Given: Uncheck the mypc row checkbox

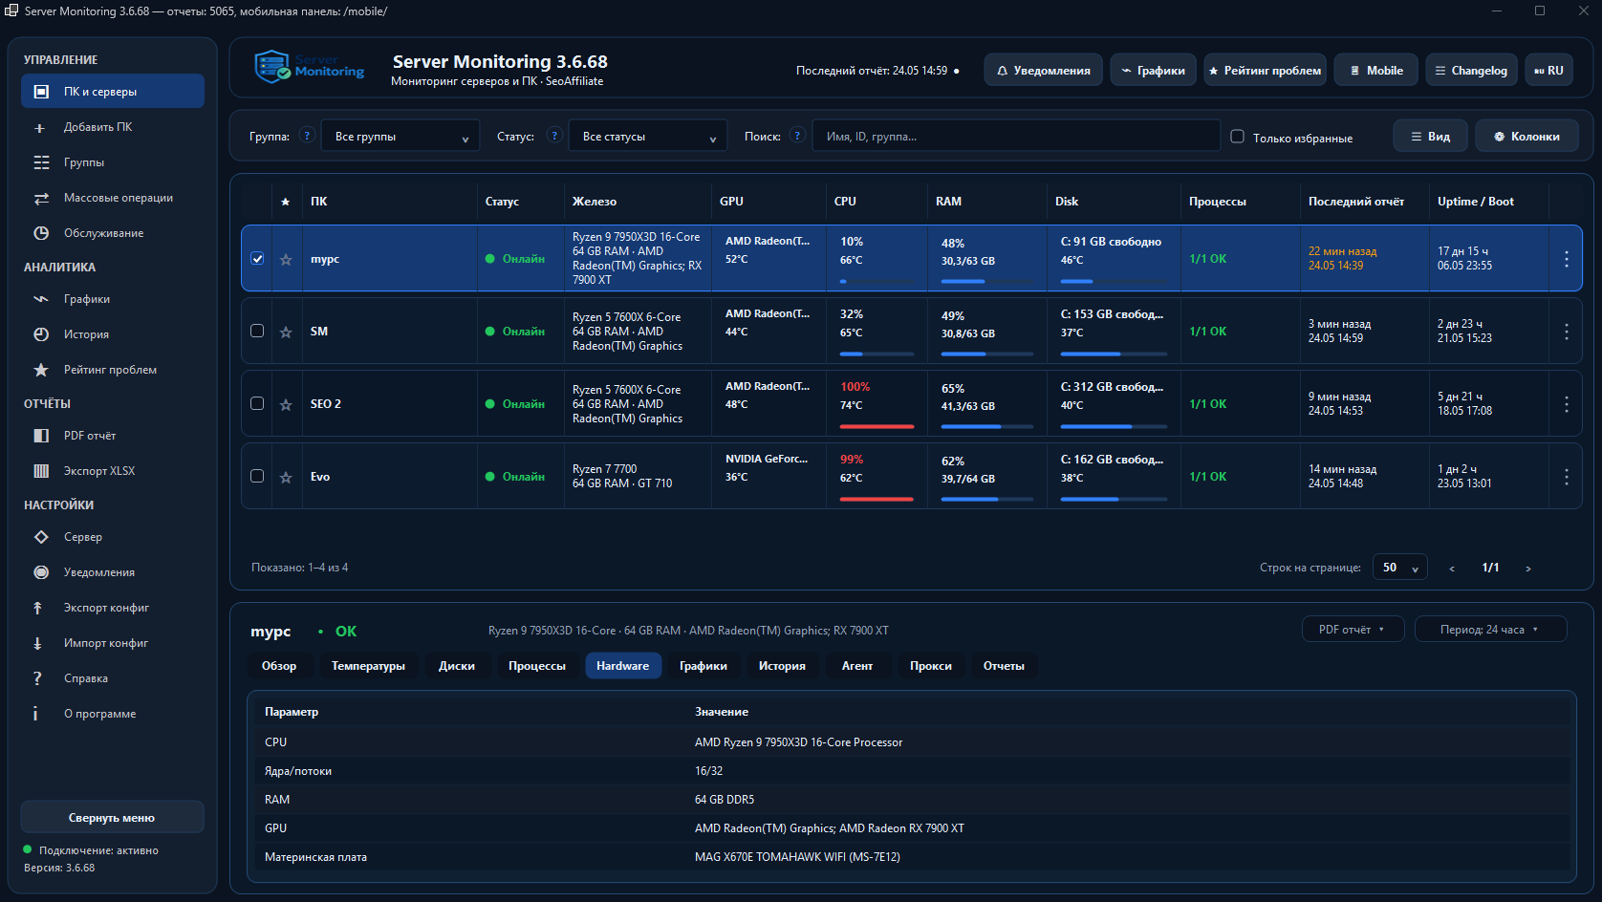Looking at the screenshot, I should pos(257,259).
